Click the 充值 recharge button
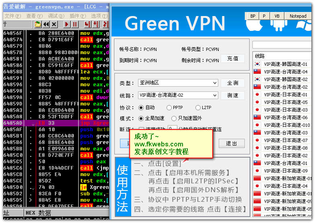The width and height of the screenshot is (315, 223). [233, 59]
